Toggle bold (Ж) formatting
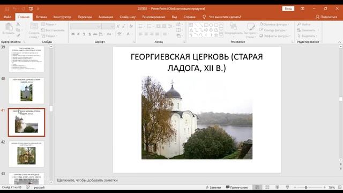Screen dimensions: 343x193 [x=73, y=34]
